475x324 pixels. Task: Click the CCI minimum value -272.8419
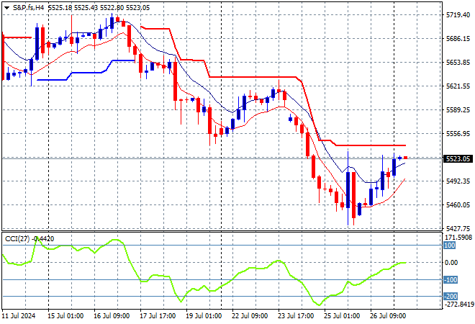(458, 304)
